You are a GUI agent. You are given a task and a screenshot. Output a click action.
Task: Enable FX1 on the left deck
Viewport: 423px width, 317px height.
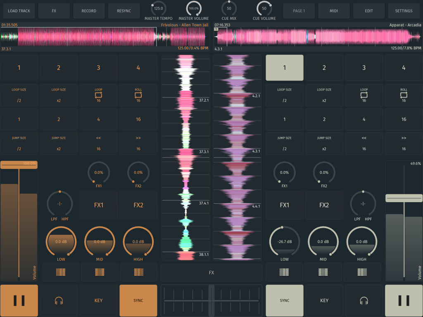pyautogui.click(x=99, y=205)
